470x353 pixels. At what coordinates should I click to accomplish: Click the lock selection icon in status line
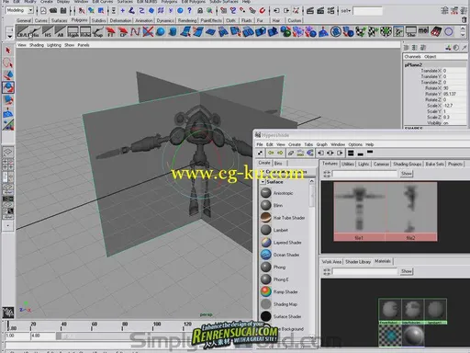coord(200,11)
